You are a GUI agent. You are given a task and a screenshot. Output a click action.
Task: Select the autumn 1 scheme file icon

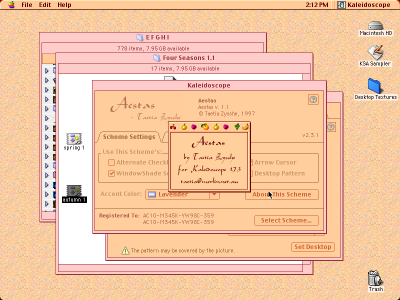pos(74,190)
